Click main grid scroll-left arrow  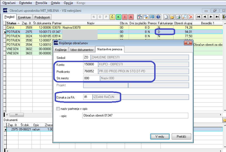(x=7, y=115)
